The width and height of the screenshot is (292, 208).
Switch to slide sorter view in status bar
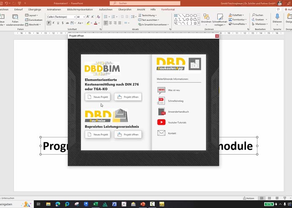269,198
